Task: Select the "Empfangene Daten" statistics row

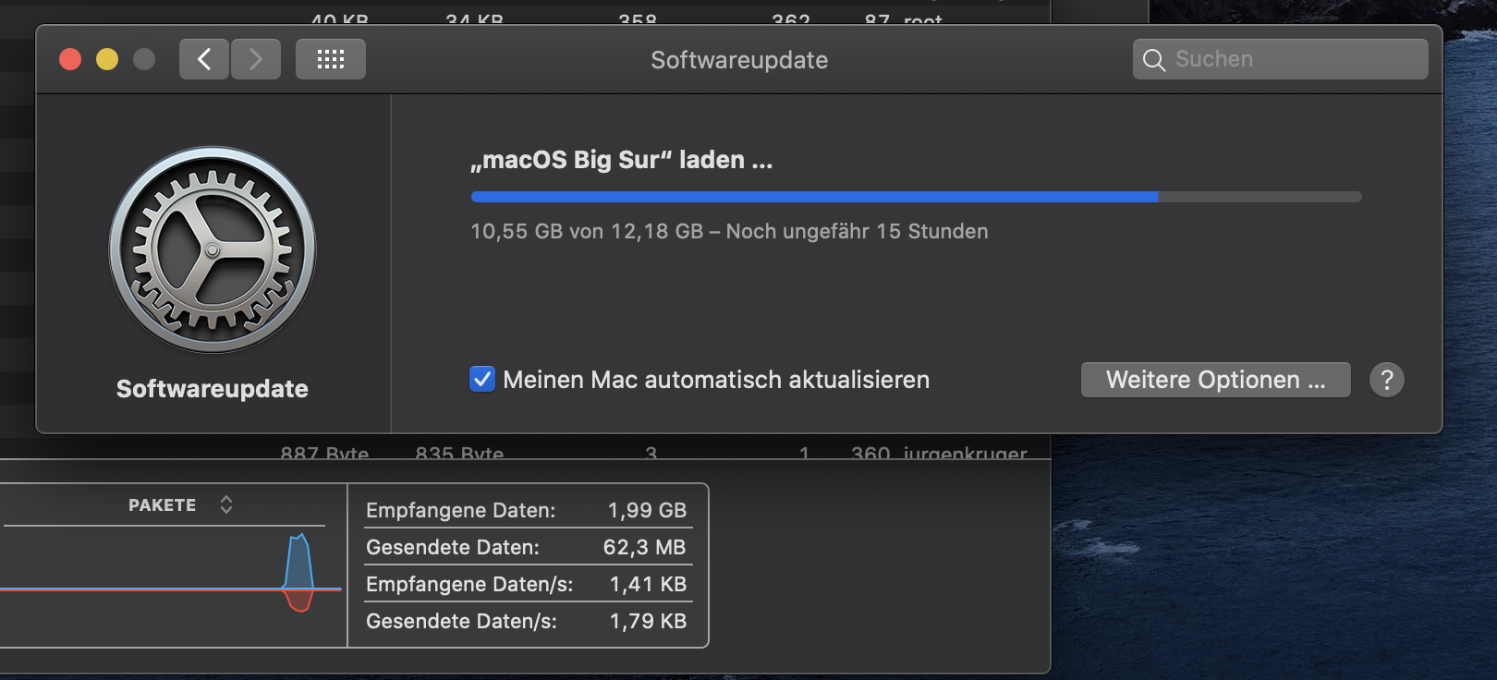Action: coord(526,510)
